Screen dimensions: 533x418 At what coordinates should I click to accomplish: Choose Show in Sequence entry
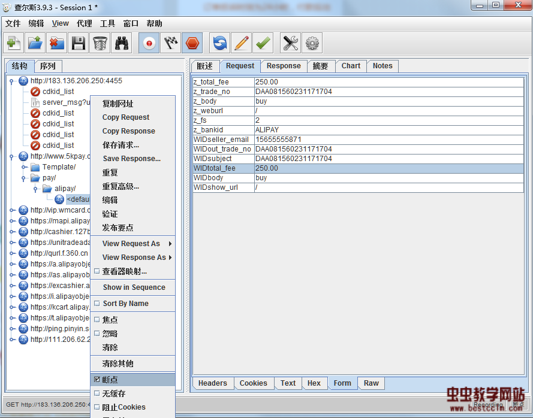[134, 287]
